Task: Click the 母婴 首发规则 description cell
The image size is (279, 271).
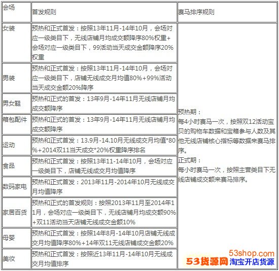Action: coord(104,238)
